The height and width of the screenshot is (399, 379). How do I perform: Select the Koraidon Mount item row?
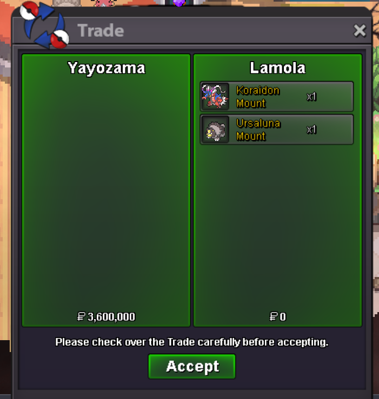tap(277, 97)
